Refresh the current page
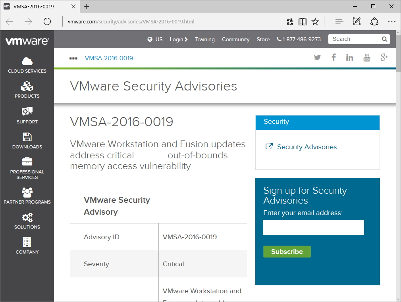The image size is (401, 302). pyautogui.click(x=47, y=21)
